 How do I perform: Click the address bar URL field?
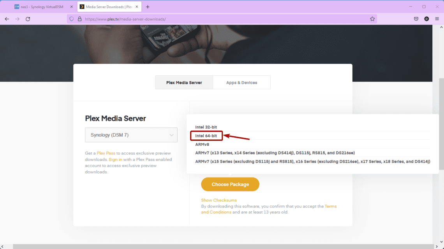pos(222,19)
